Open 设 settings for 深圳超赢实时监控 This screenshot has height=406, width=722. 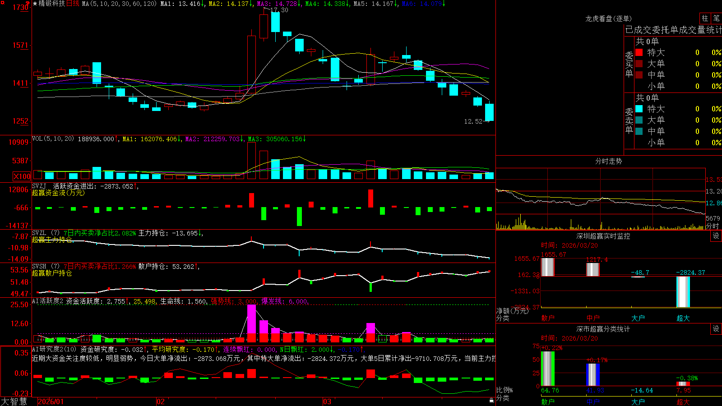(x=716, y=236)
